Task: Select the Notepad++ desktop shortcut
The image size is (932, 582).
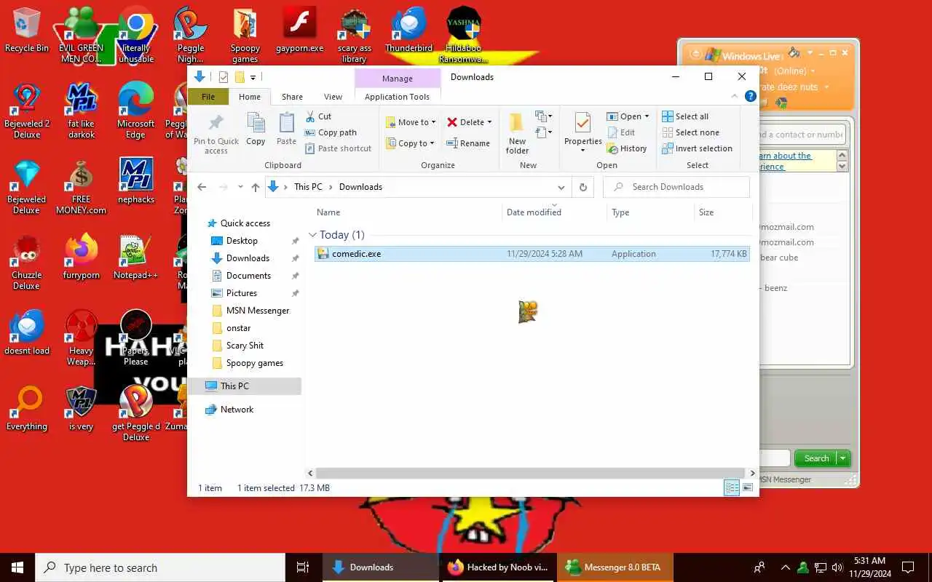Action: click(x=135, y=258)
